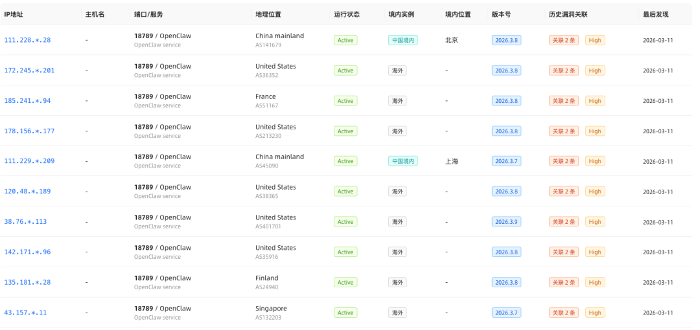The image size is (700, 330).
Task: Click the 2026.3.9 version badge
Action: (x=506, y=222)
